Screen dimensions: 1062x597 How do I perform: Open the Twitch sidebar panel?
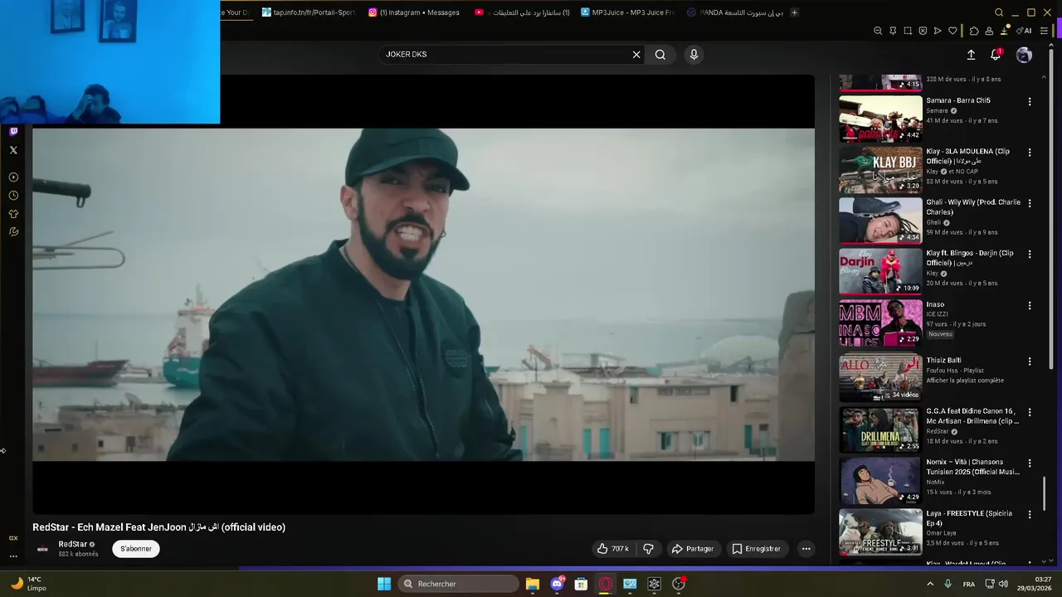coord(13,131)
